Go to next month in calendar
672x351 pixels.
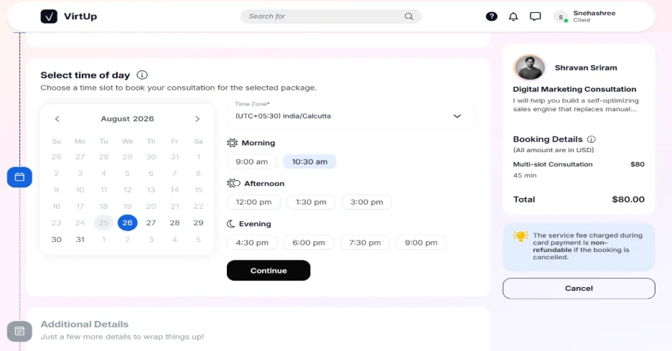point(197,118)
